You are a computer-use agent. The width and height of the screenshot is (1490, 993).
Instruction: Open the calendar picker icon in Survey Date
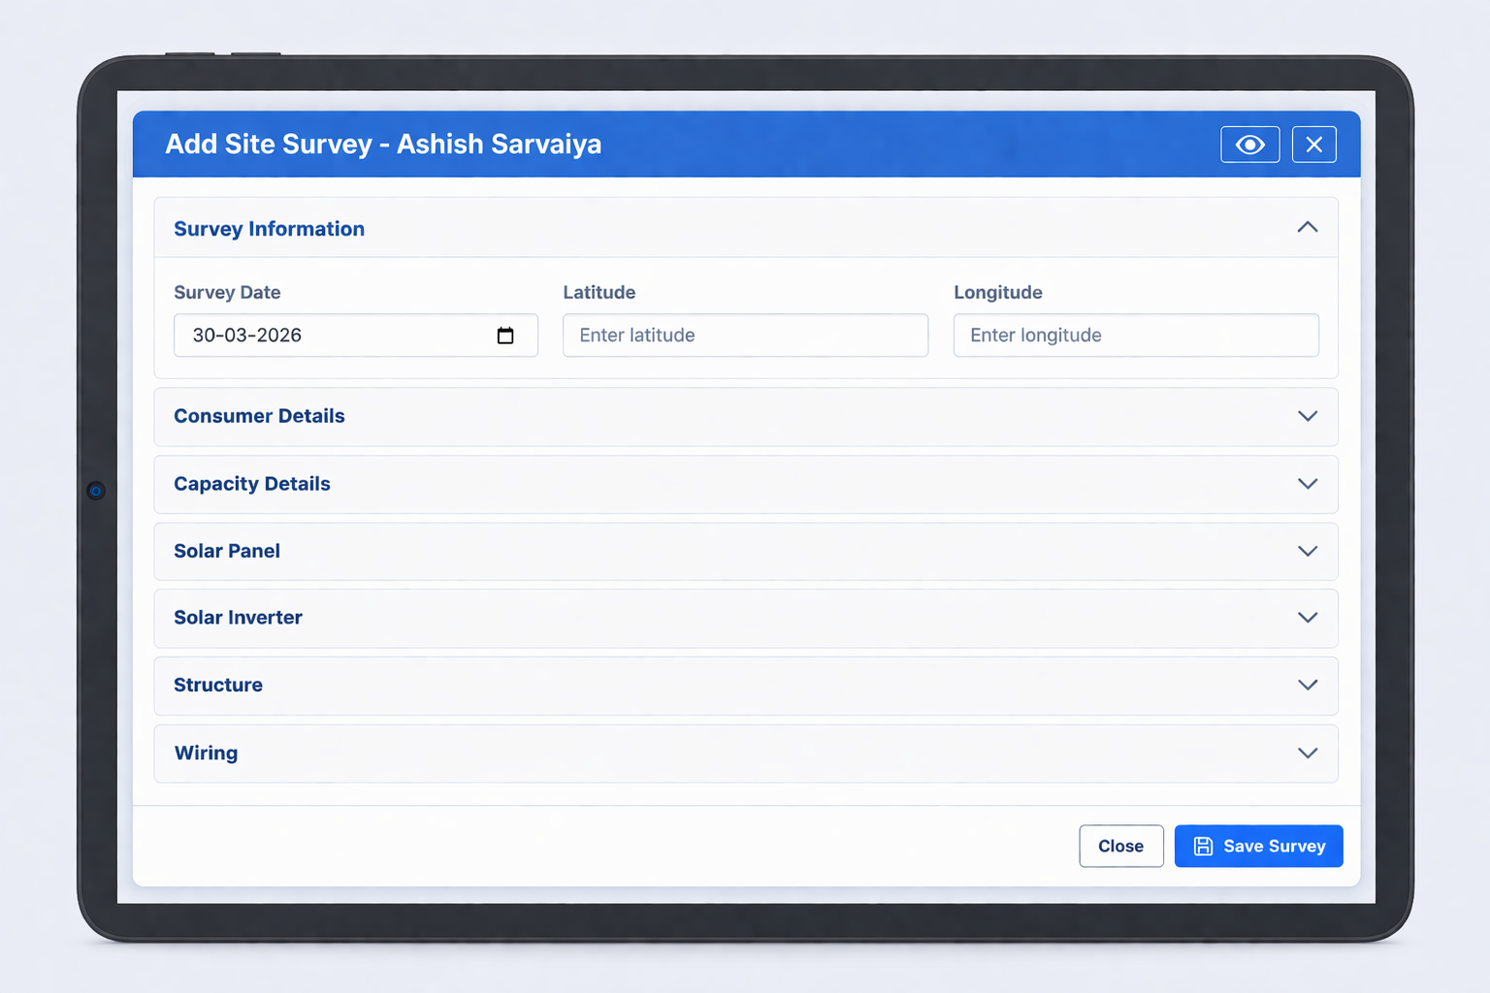(505, 336)
